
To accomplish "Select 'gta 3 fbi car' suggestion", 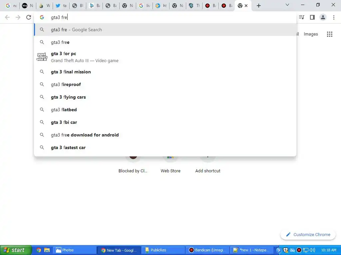I will [x=165, y=122].
